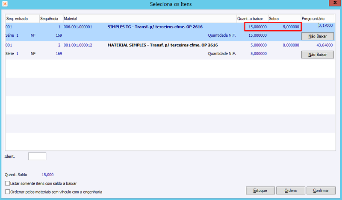Click Quantidade N.F. value 15,000000
342x200 pixels.
(x=258, y=35)
